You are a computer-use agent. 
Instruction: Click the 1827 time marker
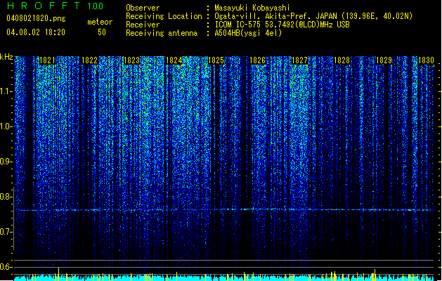[x=299, y=60]
